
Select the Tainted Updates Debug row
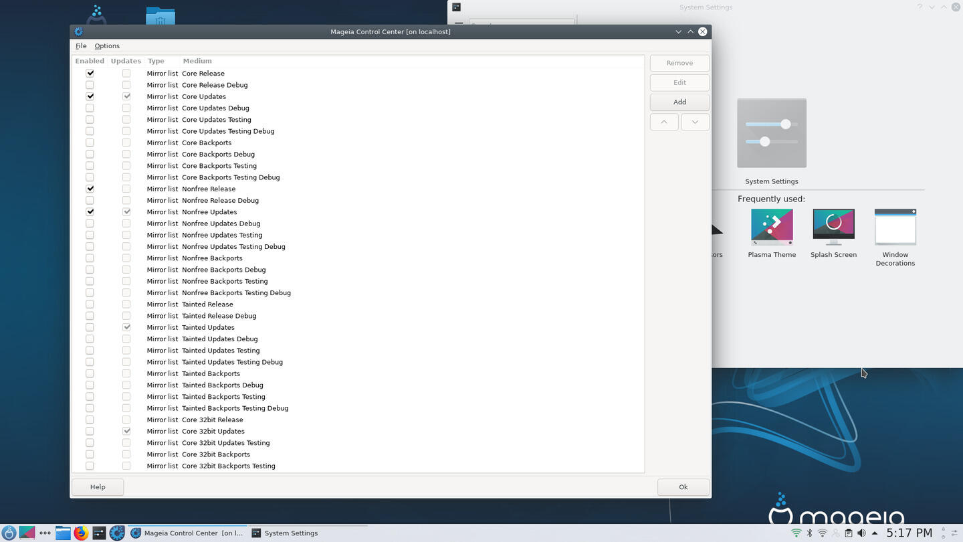tap(358, 339)
